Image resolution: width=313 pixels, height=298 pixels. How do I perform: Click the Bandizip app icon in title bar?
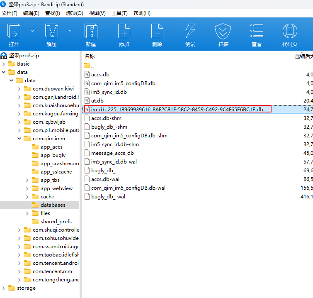click(x=3, y=4)
